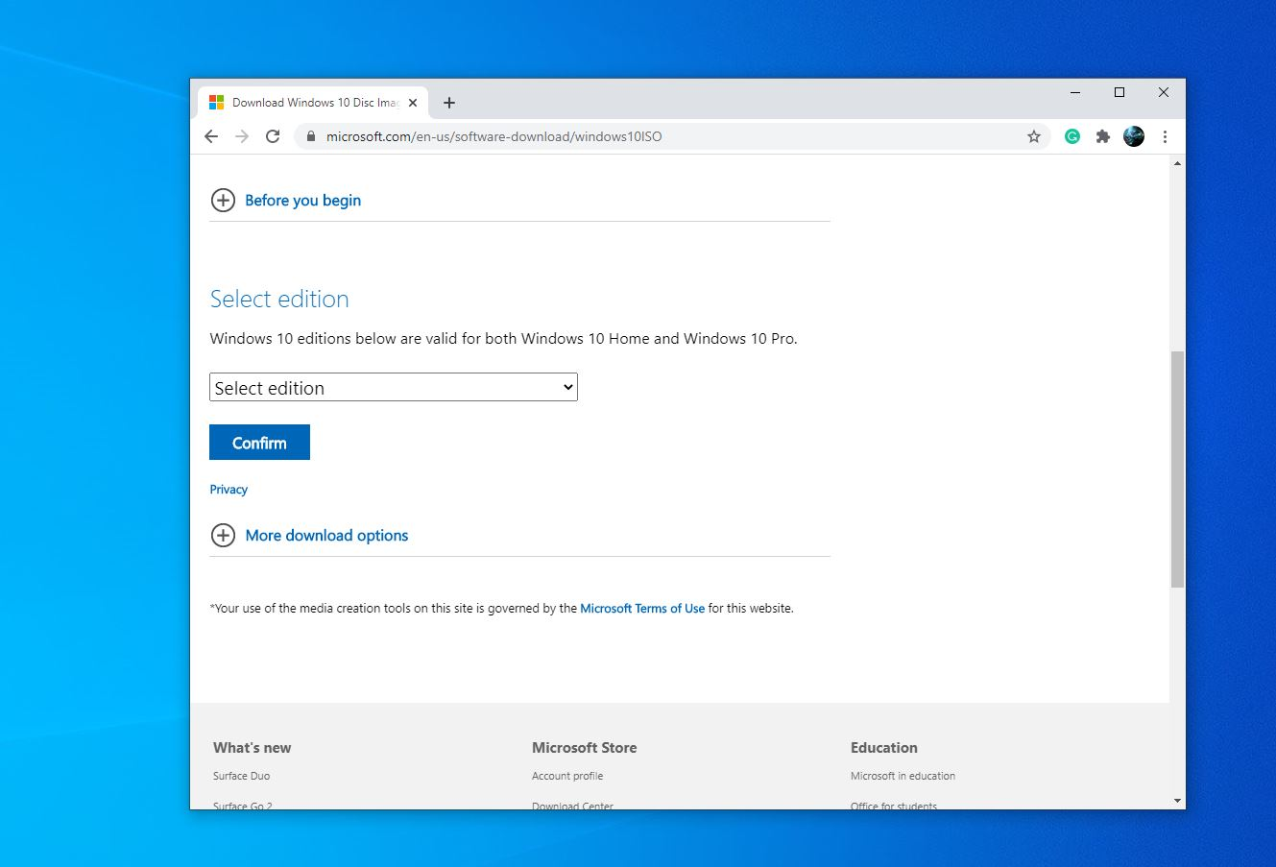Go back using the back arrow
The image size is (1276, 867).
click(211, 136)
